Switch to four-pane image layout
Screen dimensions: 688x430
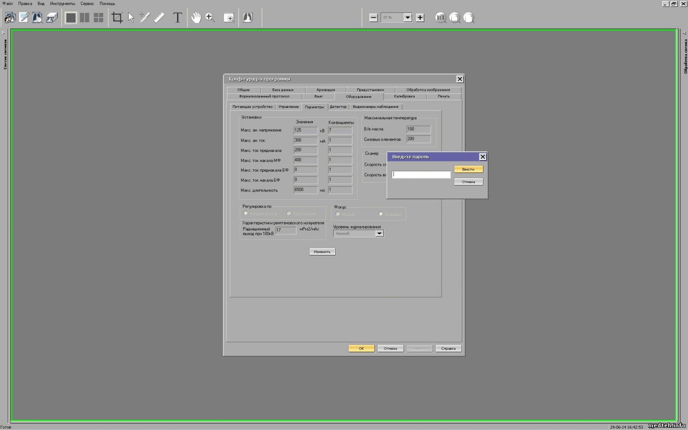click(x=99, y=18)
